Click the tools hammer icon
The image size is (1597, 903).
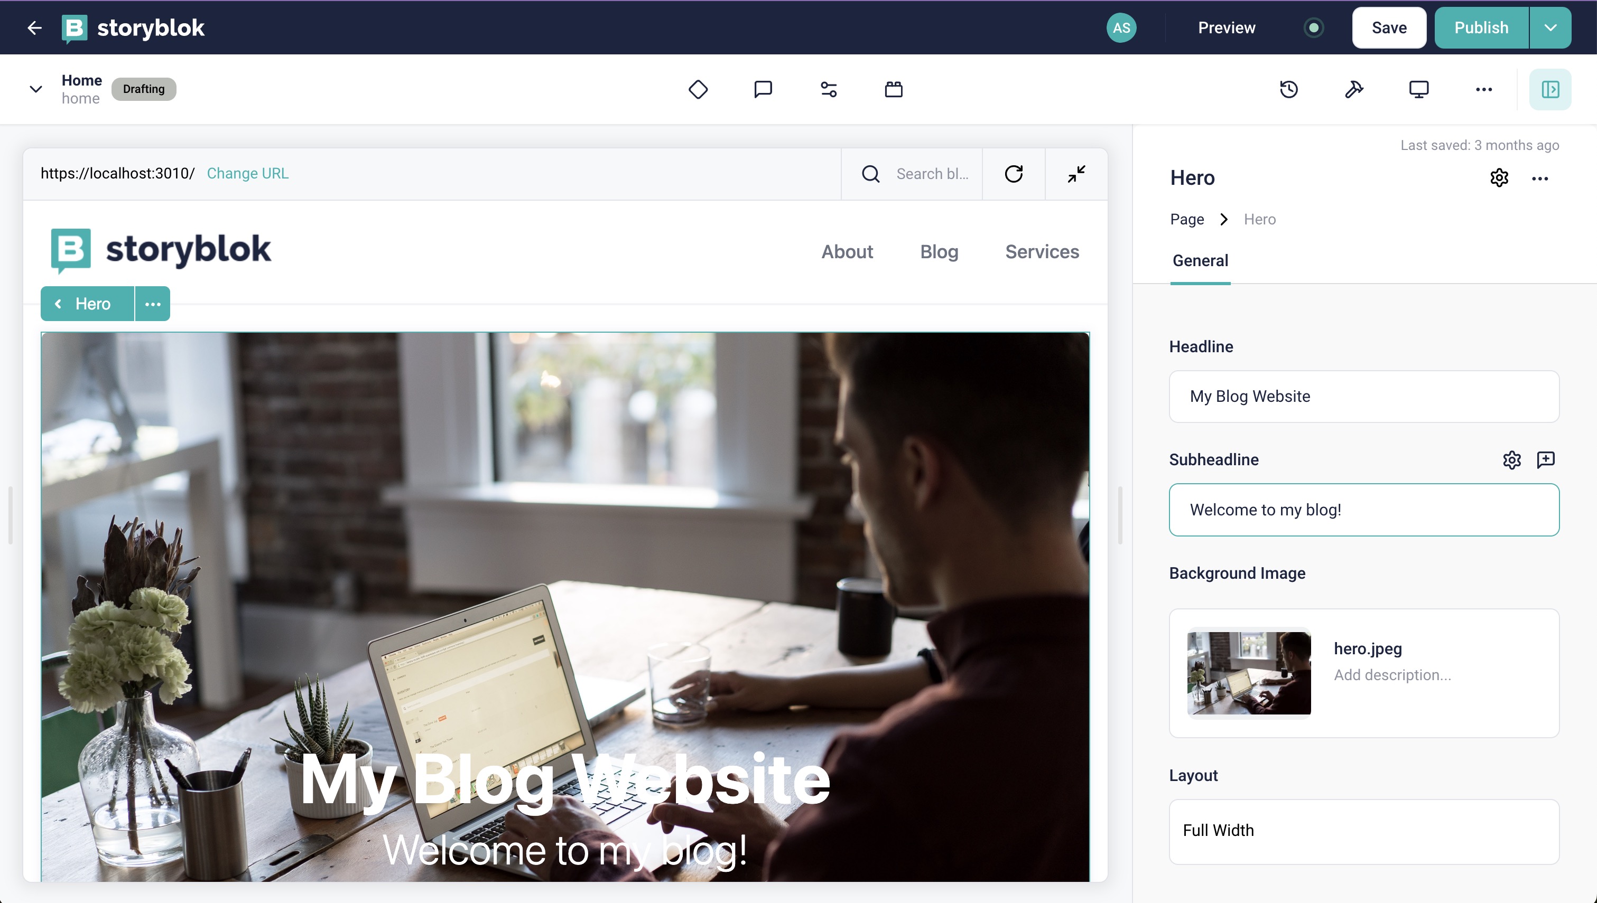[1354, 89]
